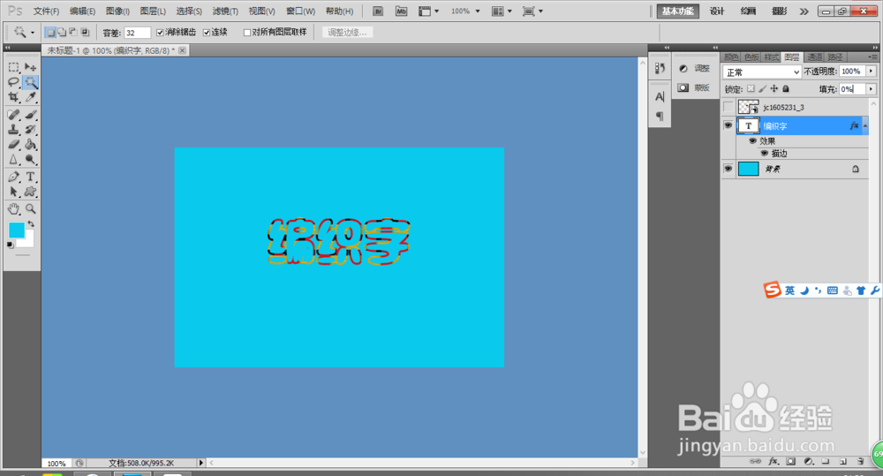Select the Clone Stamp tool
This screenshot has height=476, width=883.
13,129
